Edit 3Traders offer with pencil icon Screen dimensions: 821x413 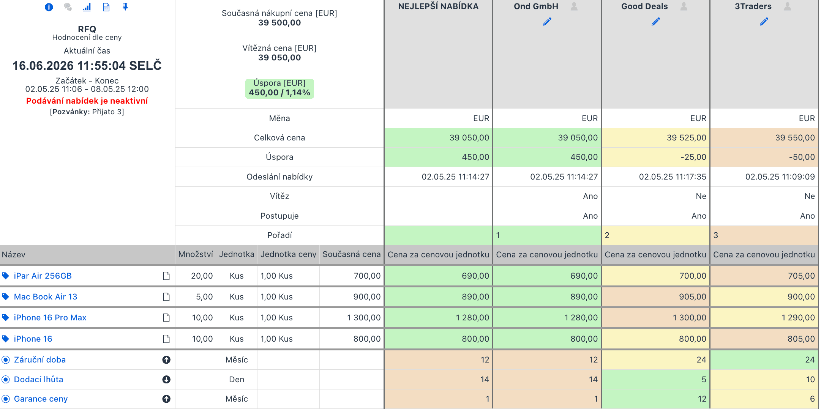[x=764, y=22]
